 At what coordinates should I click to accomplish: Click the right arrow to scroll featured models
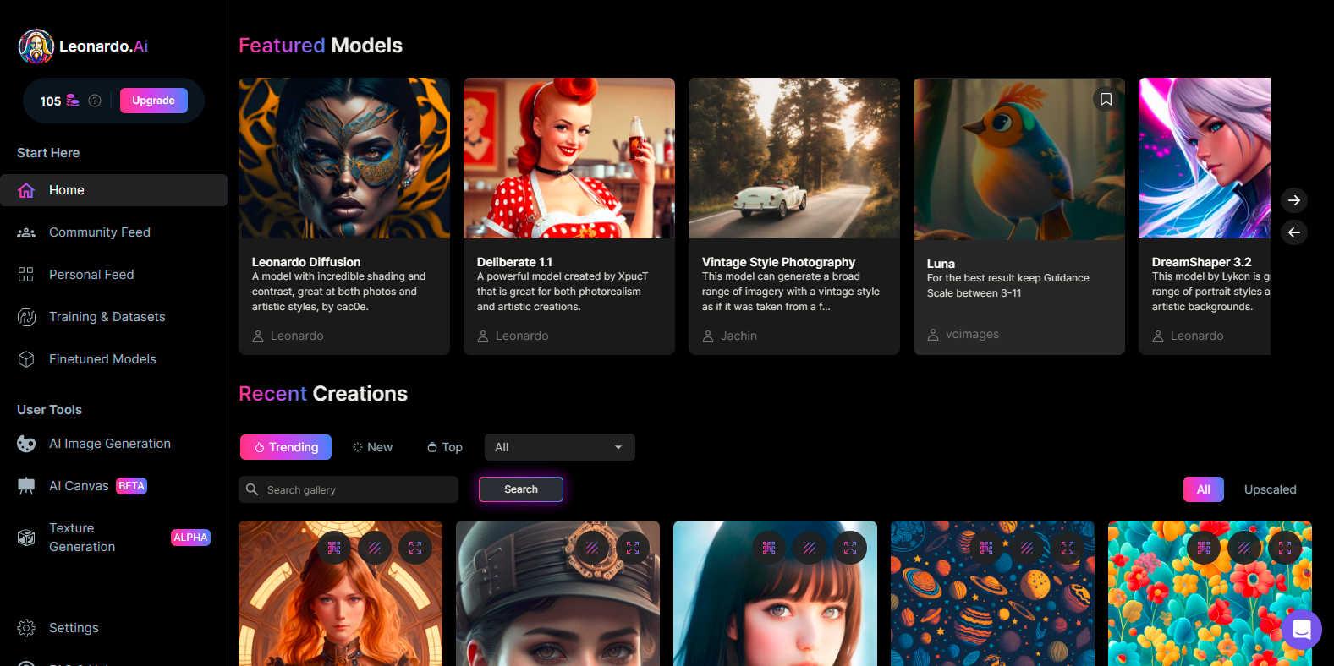point(1293,200)
